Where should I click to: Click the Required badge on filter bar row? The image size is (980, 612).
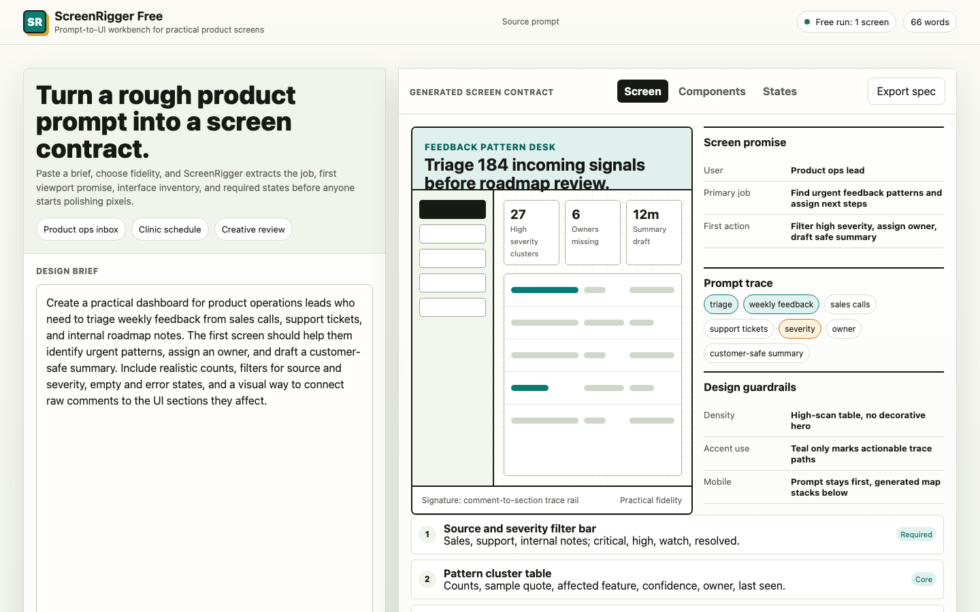click(x=916, y=534)
